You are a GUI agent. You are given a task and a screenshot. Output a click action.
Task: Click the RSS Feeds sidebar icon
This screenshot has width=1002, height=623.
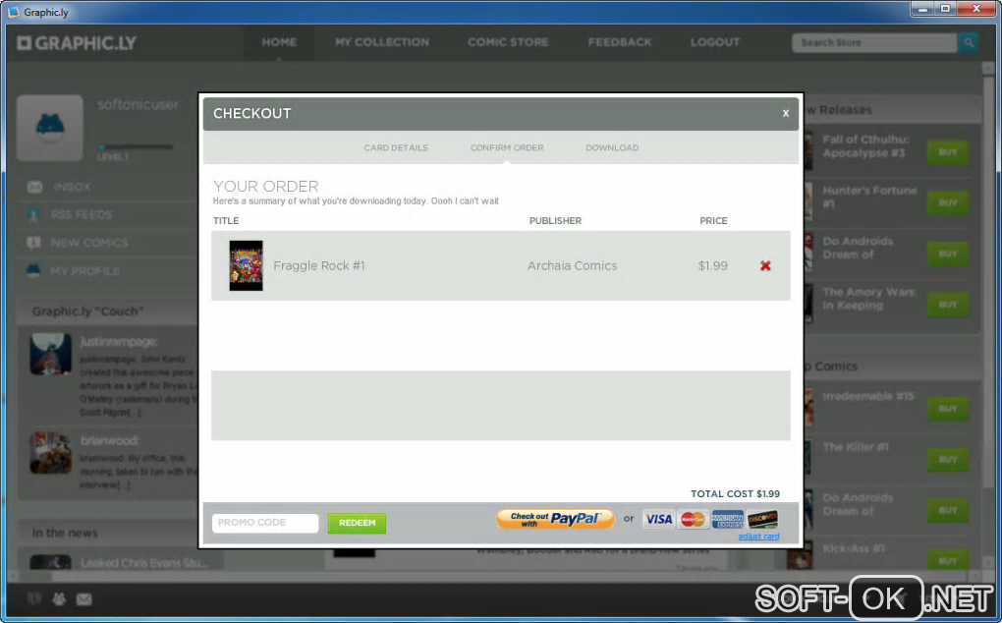(x=33, y=214)
